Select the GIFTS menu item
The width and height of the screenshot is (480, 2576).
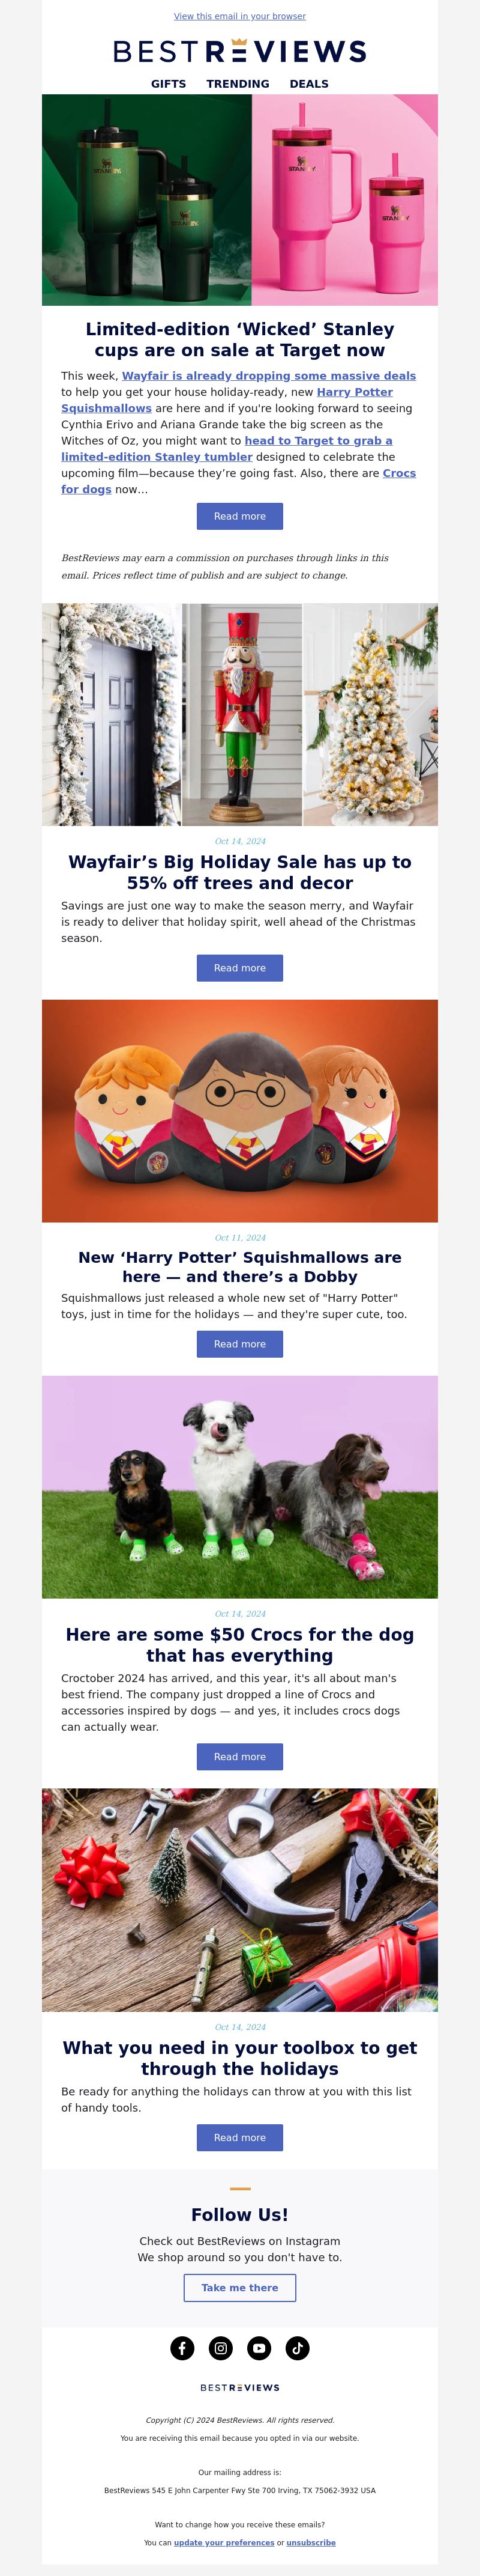[x=169, y=84]
